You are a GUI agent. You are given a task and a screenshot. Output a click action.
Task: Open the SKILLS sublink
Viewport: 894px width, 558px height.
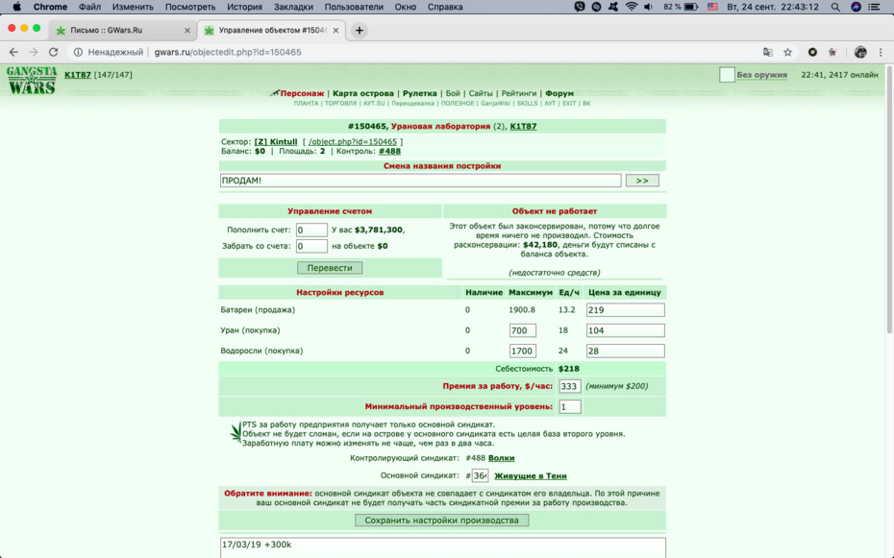pos(528,104)
